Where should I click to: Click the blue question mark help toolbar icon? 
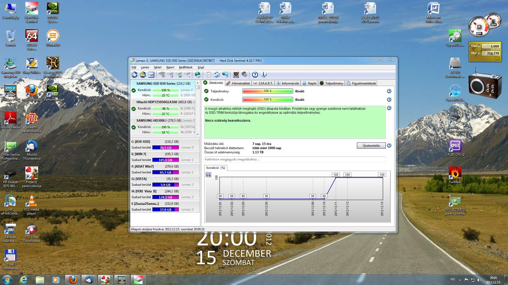point(255,75)
